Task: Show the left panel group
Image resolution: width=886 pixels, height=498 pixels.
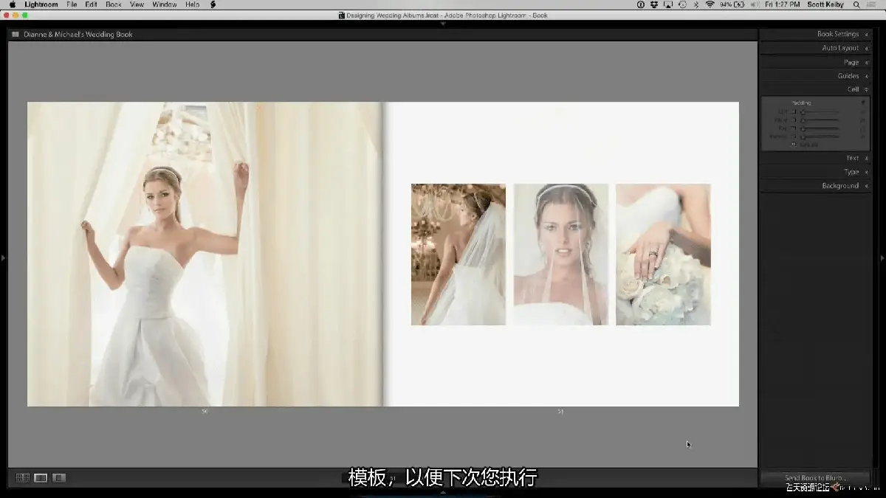Action: tap(3, 257)
